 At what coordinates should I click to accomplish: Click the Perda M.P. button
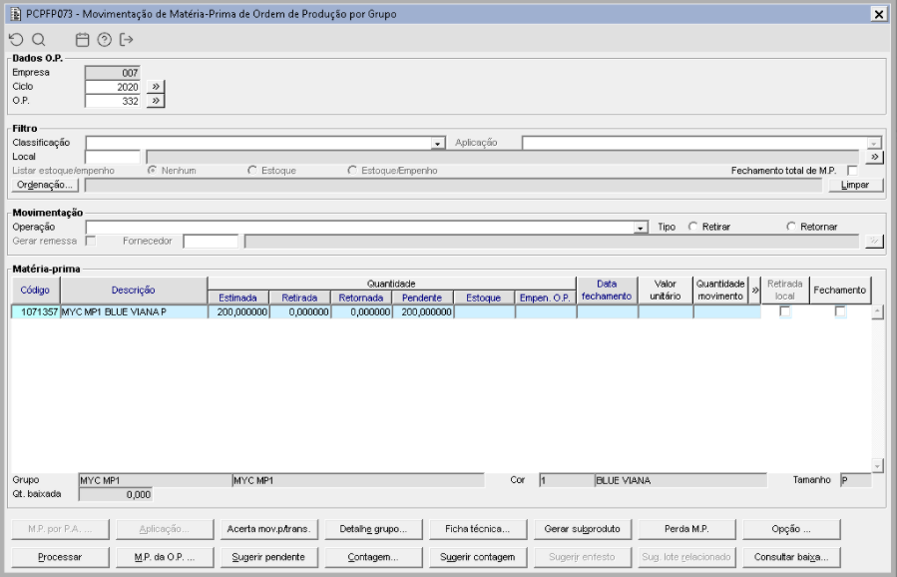point(686,529)
